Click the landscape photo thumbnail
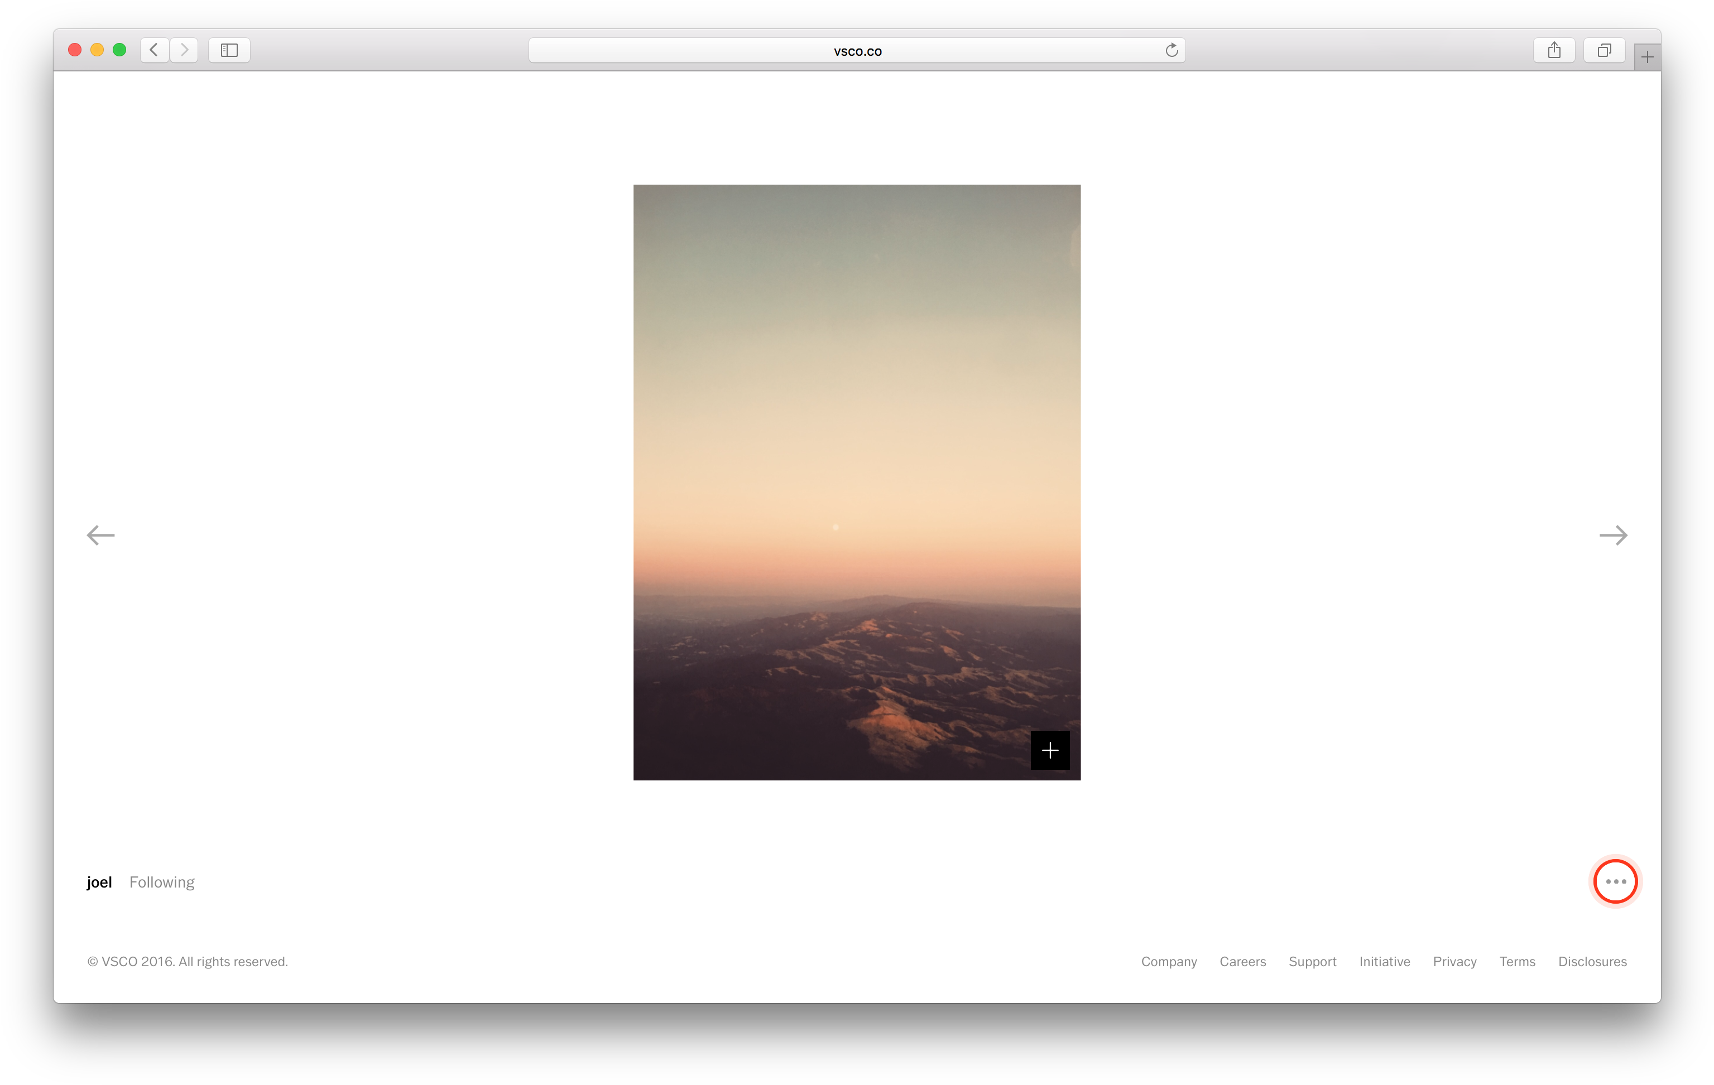Viewport: 1714px width, 1085px height. (857, 483)
